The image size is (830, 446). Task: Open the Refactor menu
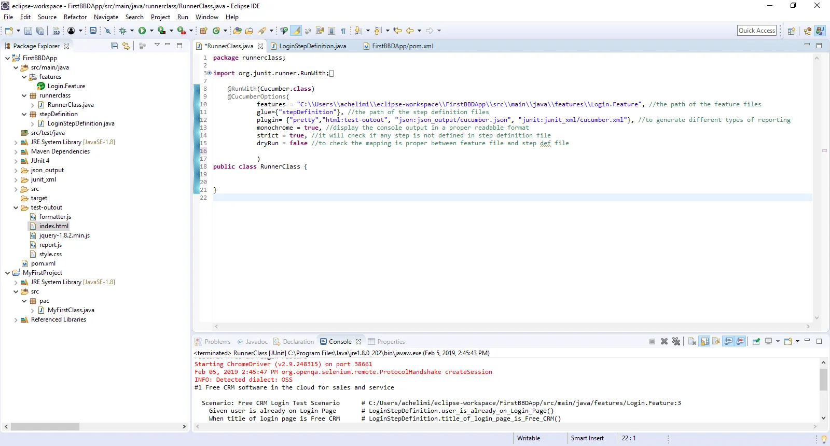pyautogui.click(x=75, y=17)
